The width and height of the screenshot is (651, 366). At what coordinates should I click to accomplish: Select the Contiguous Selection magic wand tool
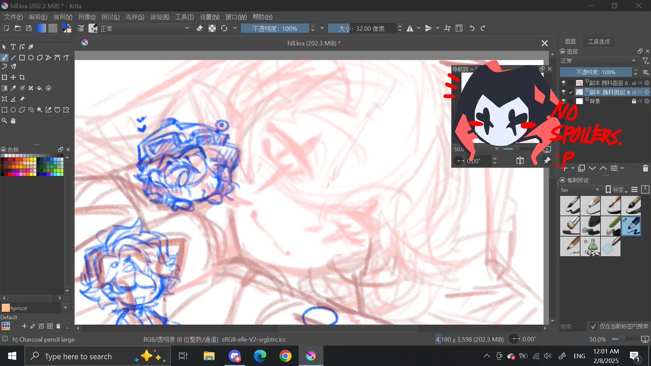(x=40, y=110)
